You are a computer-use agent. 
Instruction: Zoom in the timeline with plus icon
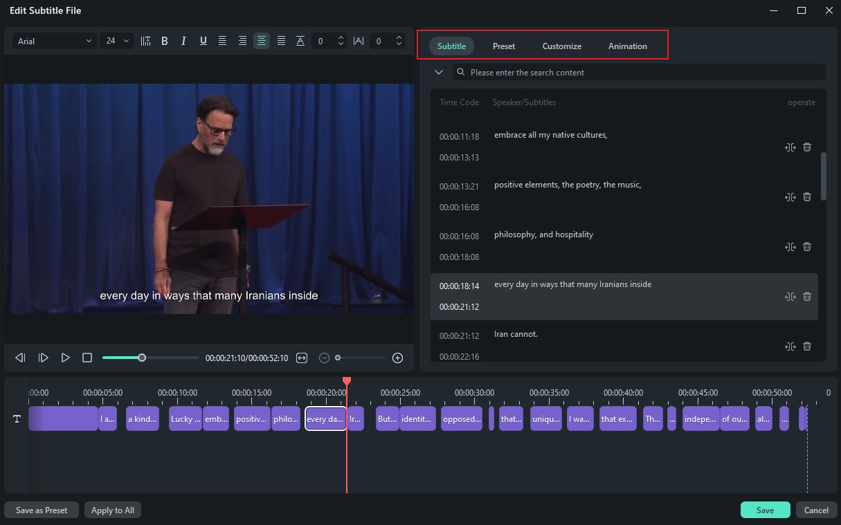[x=397, y=358]
